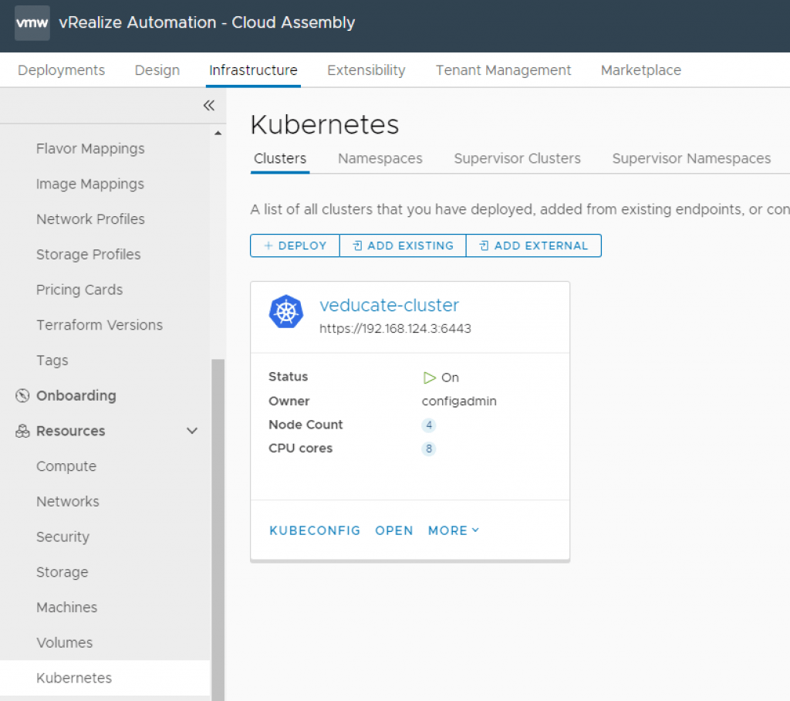Click the green 'On' status icon
The image size is (790, 701).
click(430, 378)
